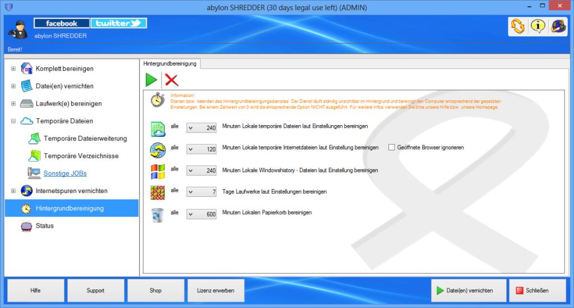Open dropdown for local temporary files minutes
The width and height of the screenshot is (574, 308).
pos(191,128)
